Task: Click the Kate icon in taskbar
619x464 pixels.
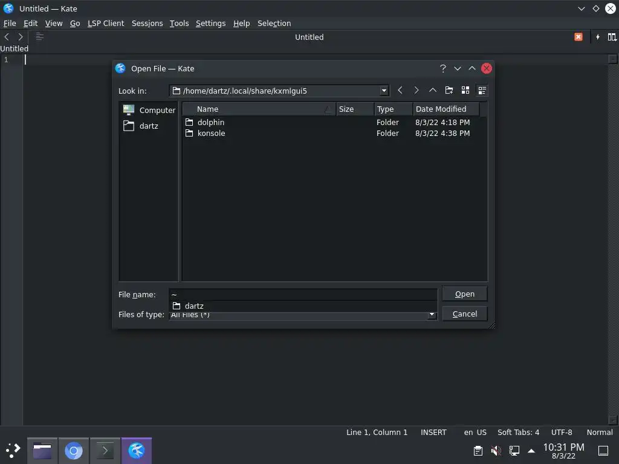Action: point(137,450)
